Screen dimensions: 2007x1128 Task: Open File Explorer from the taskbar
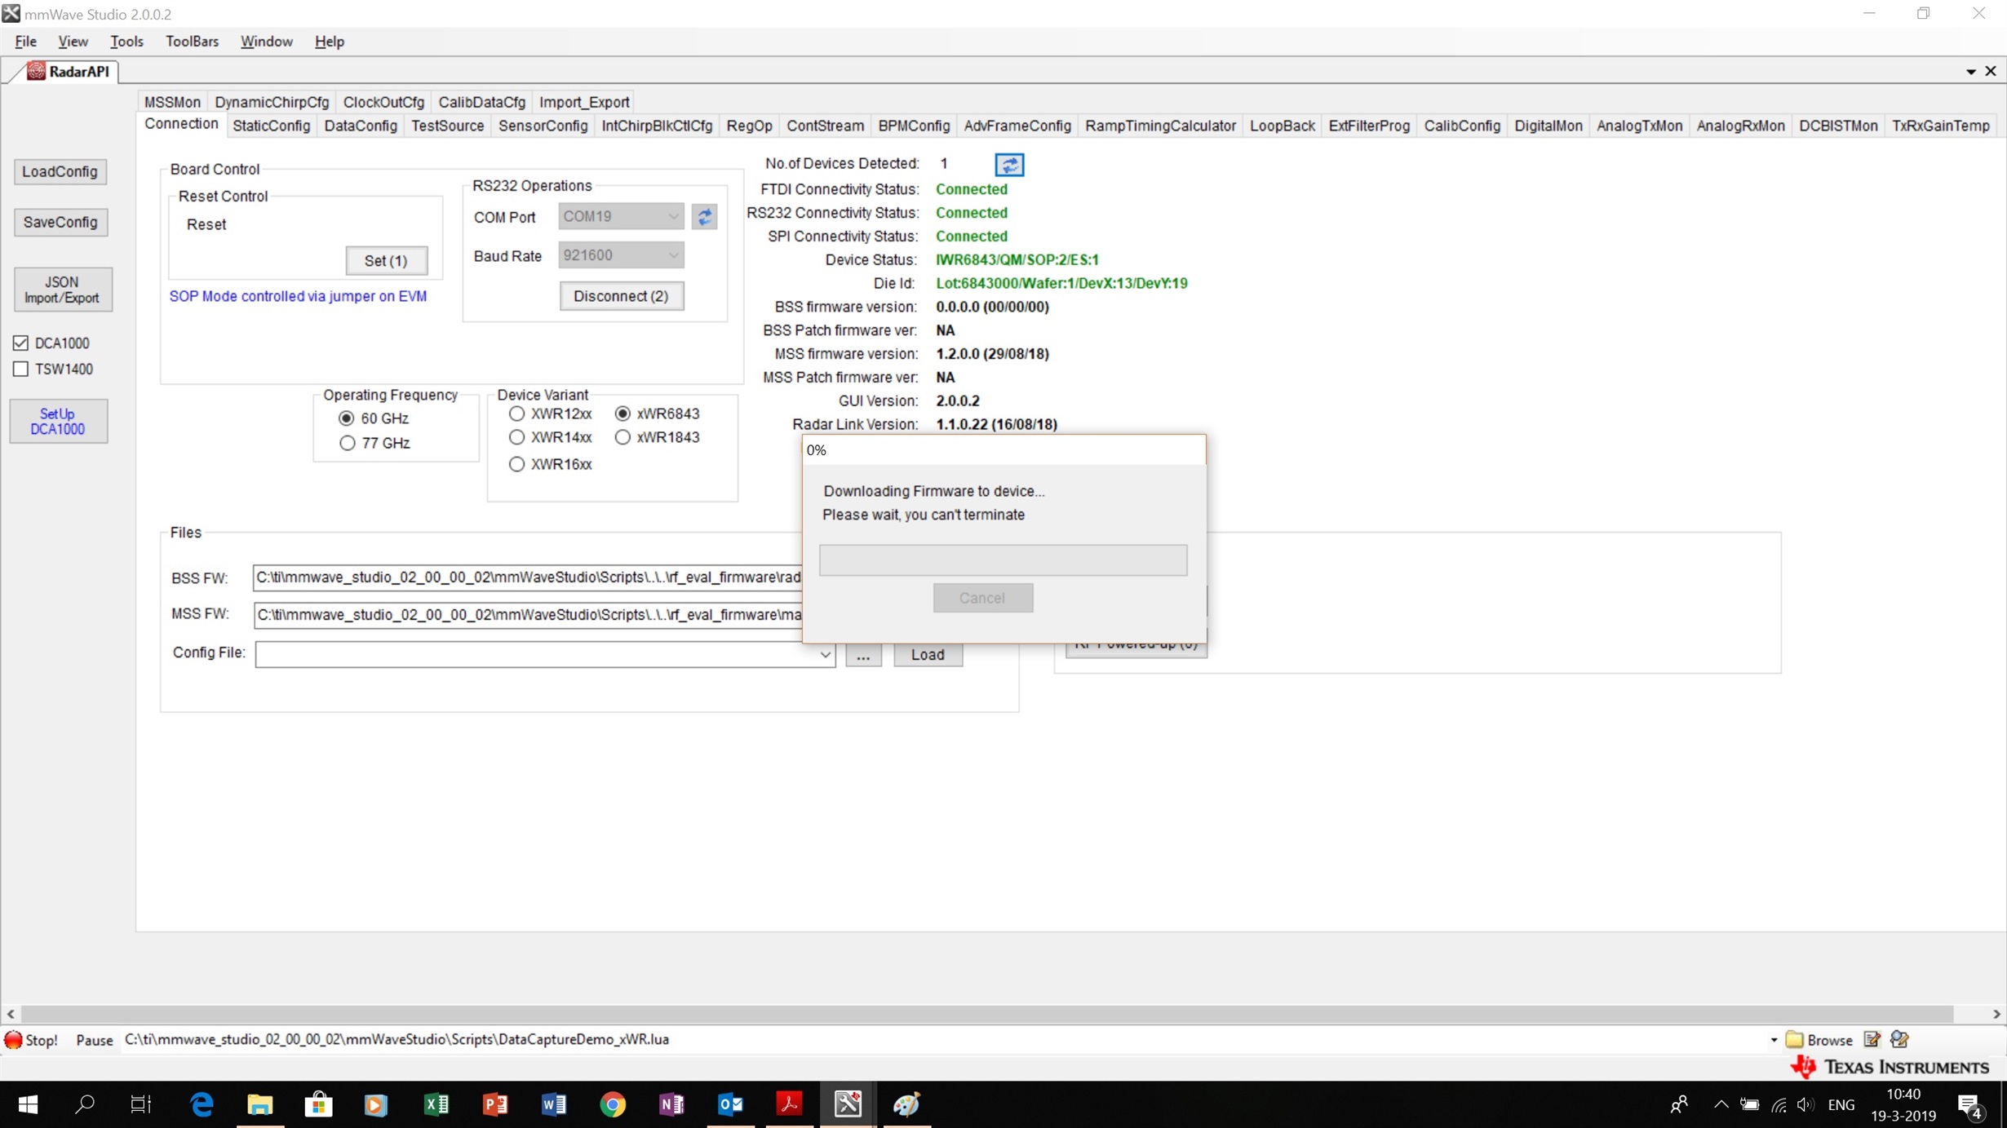(260, 1104)
